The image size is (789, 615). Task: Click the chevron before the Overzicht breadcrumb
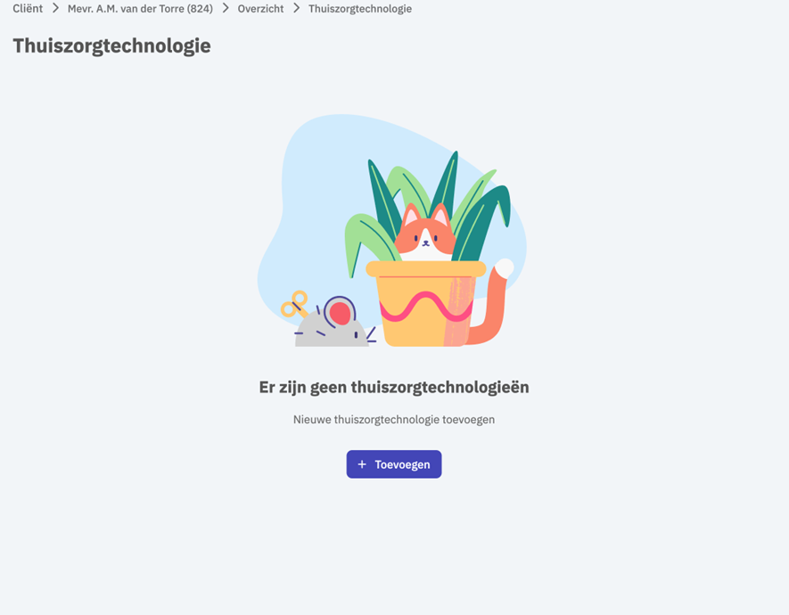point(226,9)
